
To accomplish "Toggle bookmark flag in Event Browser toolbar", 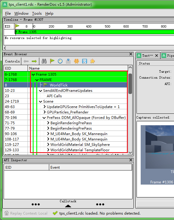I will (x=52, y=61).
